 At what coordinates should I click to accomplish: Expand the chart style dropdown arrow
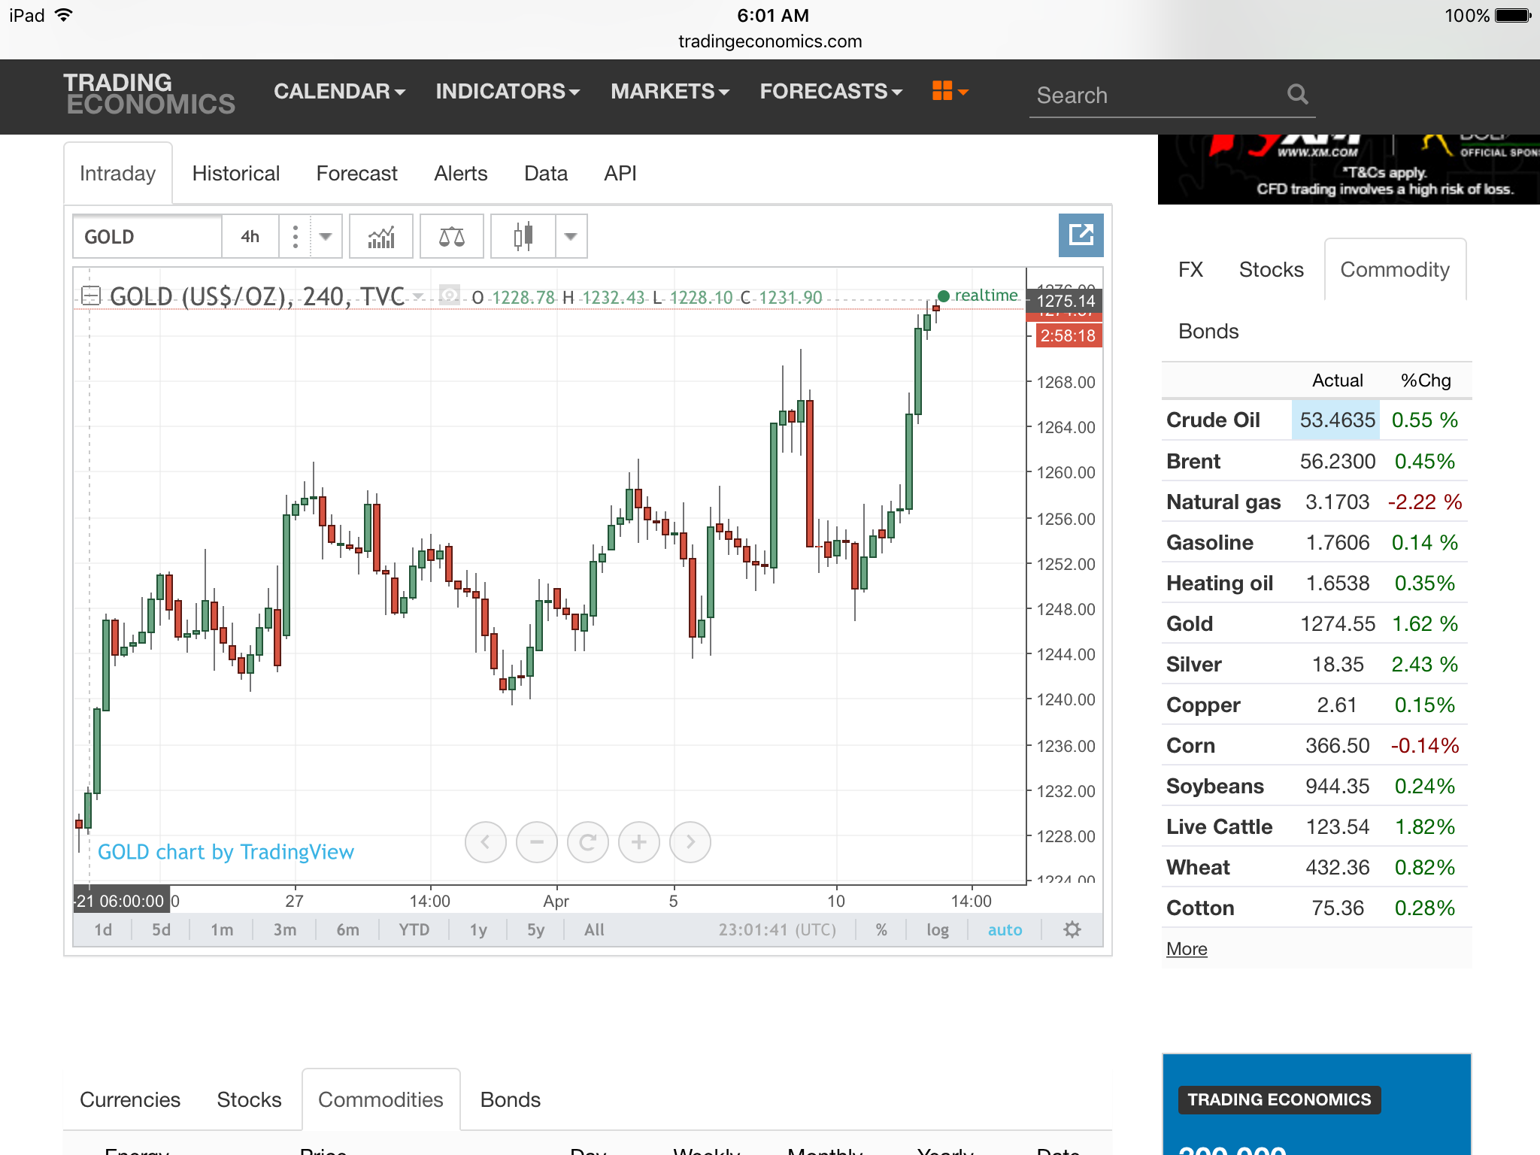pyautogui.click(x=571, y=237)
